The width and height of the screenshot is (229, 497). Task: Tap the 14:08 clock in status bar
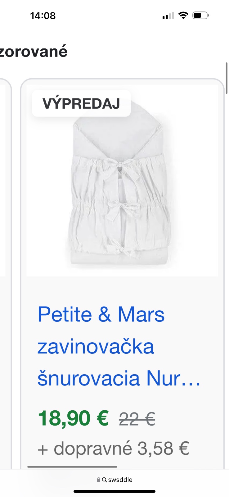43,16
